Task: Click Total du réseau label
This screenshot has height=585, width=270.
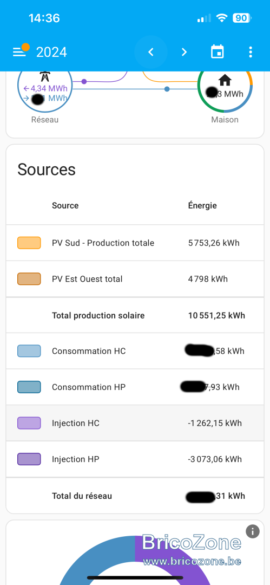Action: [x=82, y=496]
